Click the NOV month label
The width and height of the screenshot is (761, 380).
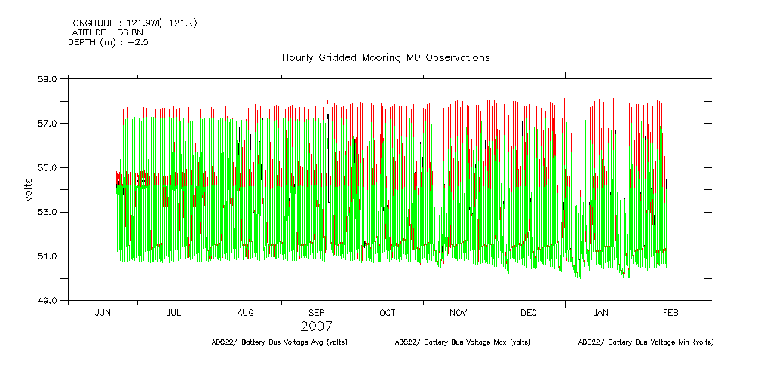(458, 312)
